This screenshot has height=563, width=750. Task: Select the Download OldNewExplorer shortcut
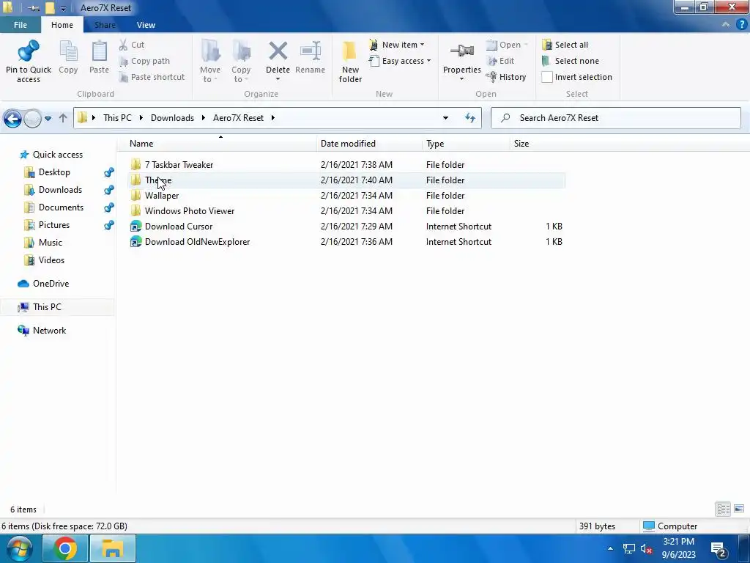[346, 242]
